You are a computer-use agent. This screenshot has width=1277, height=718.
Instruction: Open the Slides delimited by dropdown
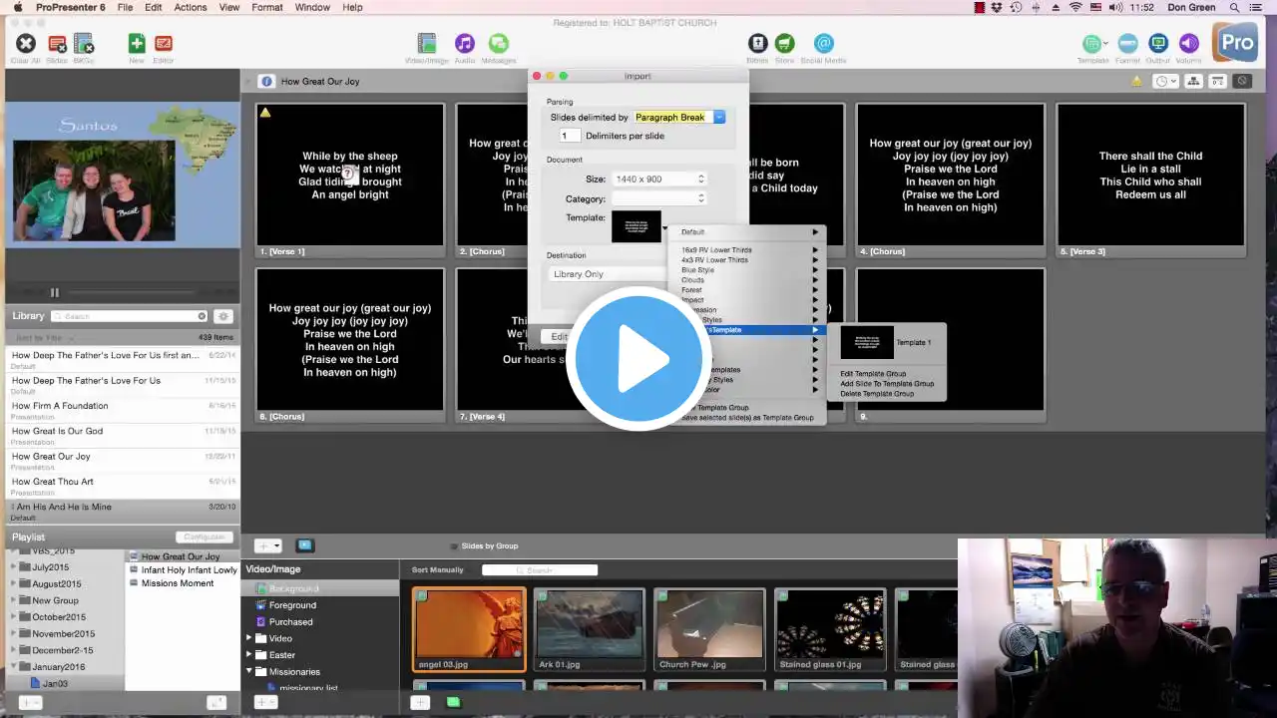pos(677,118)
